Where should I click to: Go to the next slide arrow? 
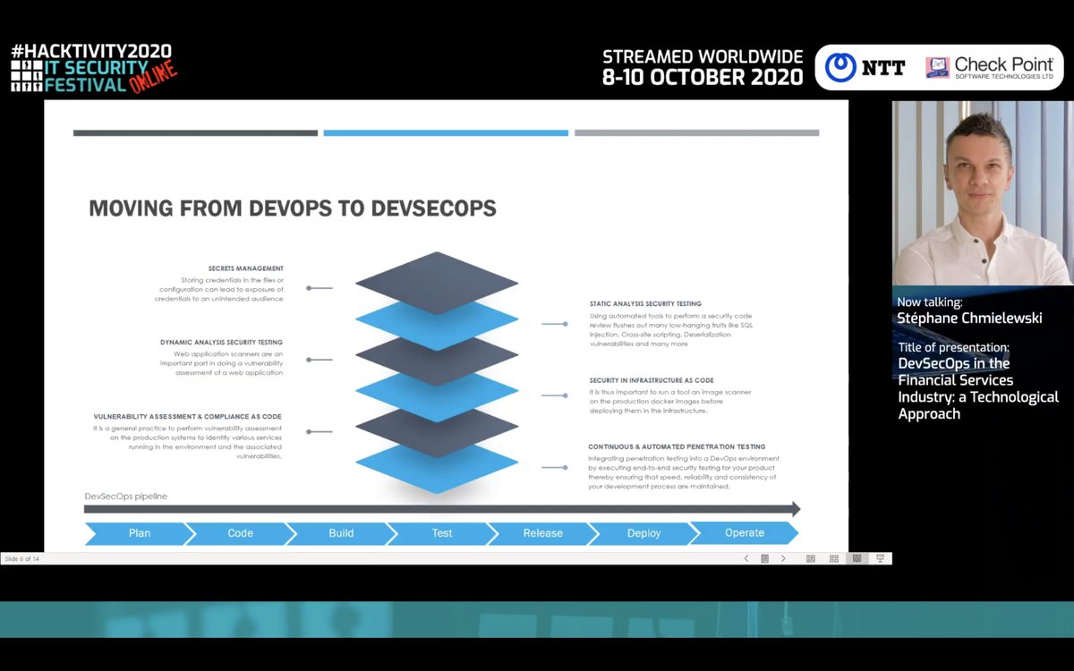(783, 558)
